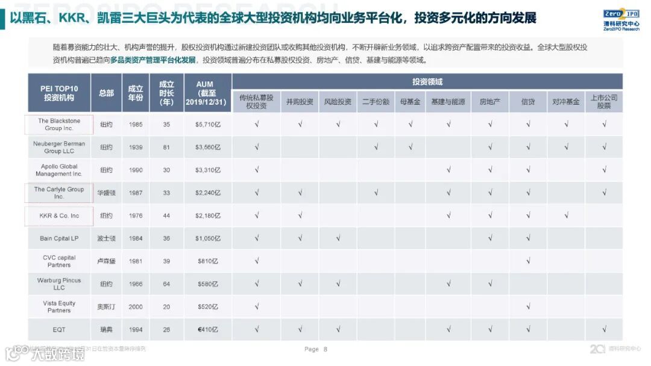Click the PEI TOP10 投资机构 column header
Viewport: 651px width, 366px height.
pyautogui.click(x=59, y=93)
